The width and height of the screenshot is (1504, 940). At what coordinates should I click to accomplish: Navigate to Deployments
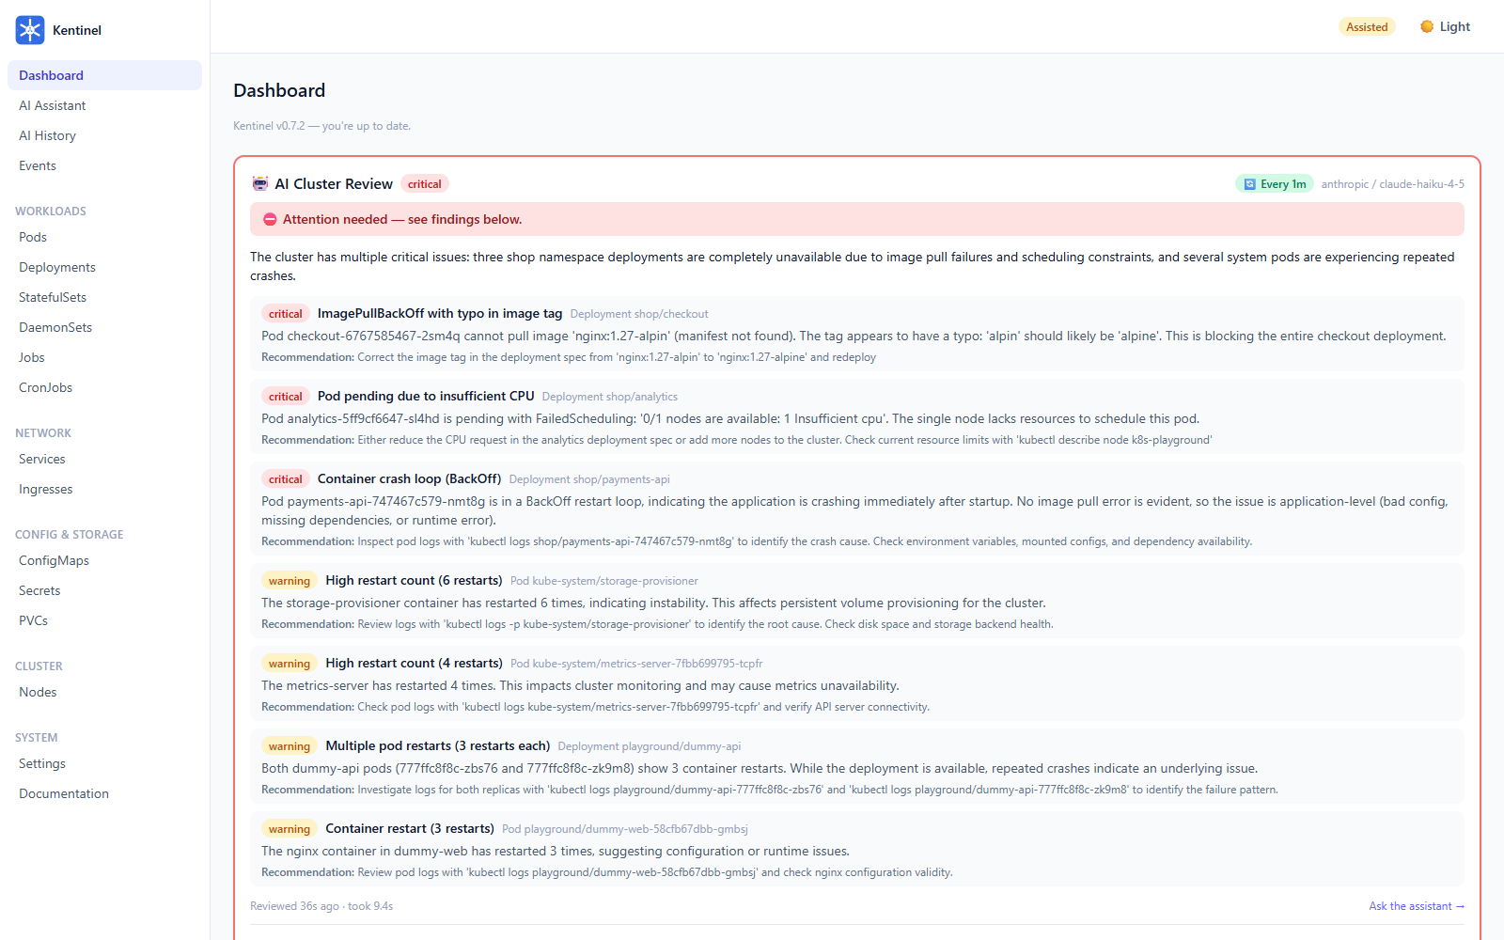[x=104, y=267]
